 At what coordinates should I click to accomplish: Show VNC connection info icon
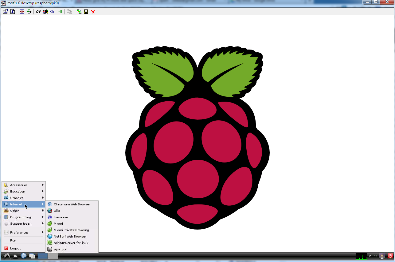coord(13,12)
